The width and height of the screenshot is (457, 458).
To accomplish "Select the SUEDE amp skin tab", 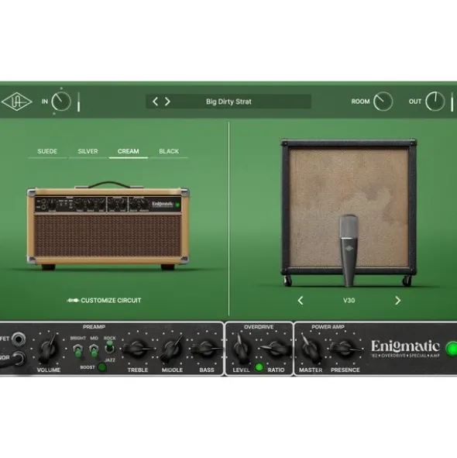I will [x=47, y=151].
